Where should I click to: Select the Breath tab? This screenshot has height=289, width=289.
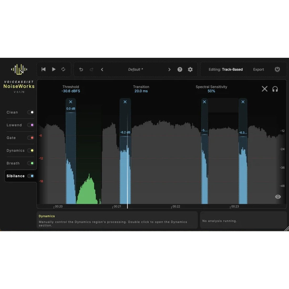13,163
